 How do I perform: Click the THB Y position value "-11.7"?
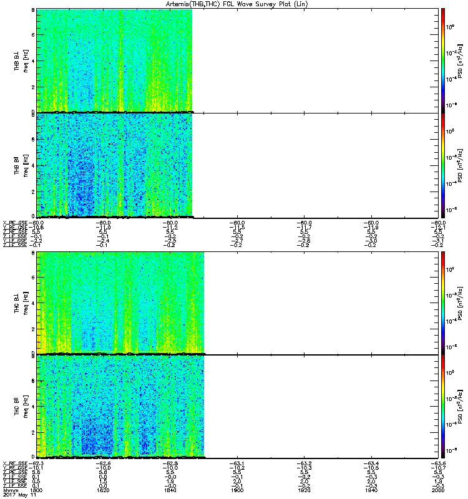coord(304,228)
